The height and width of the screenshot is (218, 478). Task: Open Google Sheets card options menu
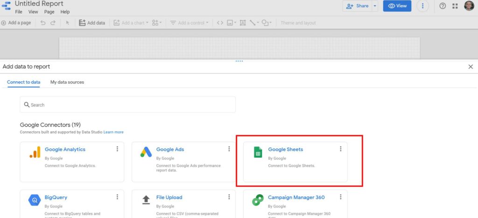coord(340,149)
